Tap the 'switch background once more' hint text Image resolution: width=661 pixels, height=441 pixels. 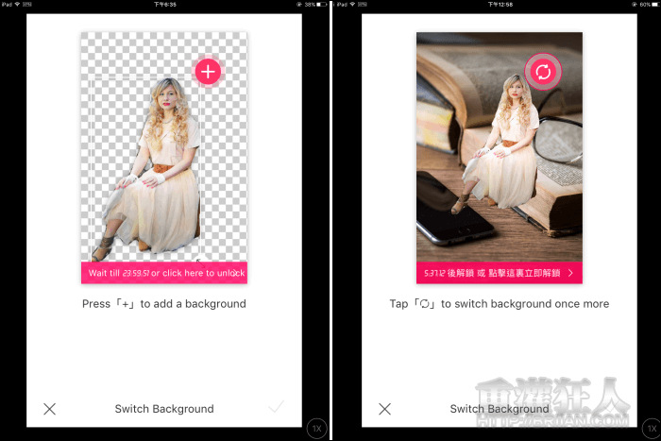click(499, 304)
